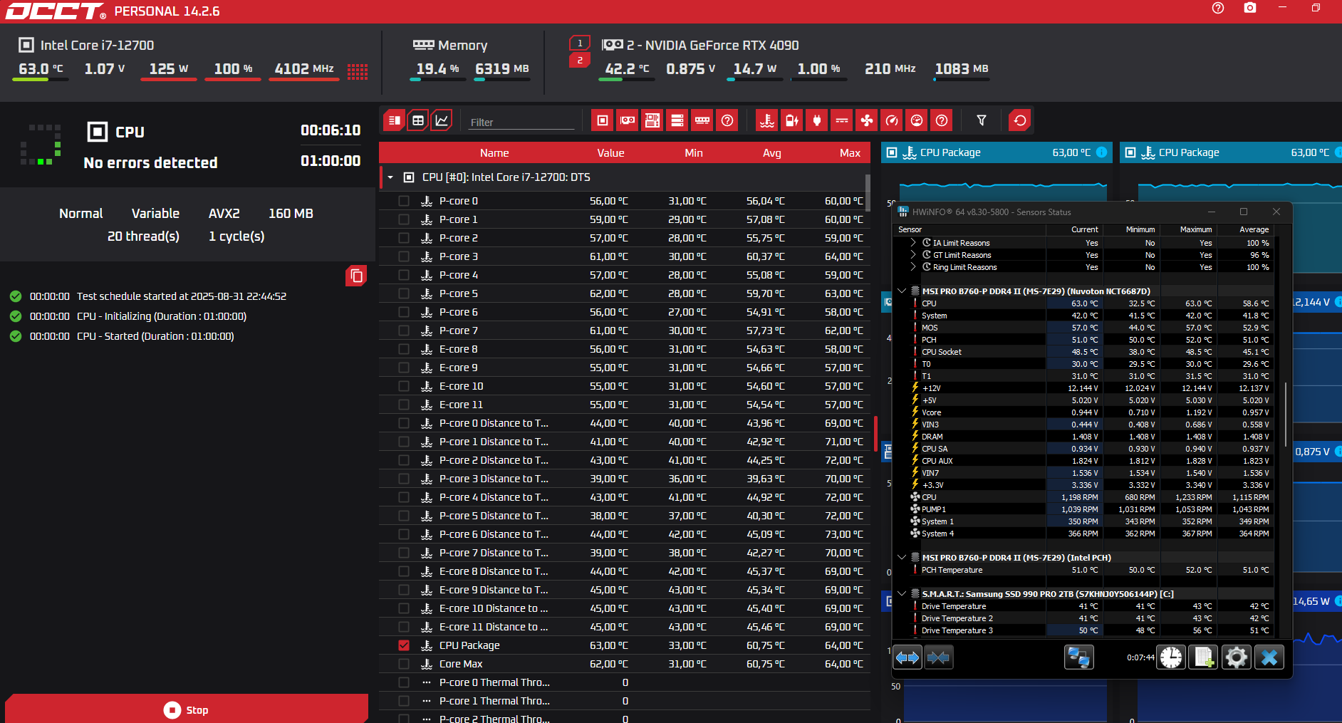Close HWiNFO sensors with blue X button
The height and width of the screenshot is (723, 1342).
1269,657
